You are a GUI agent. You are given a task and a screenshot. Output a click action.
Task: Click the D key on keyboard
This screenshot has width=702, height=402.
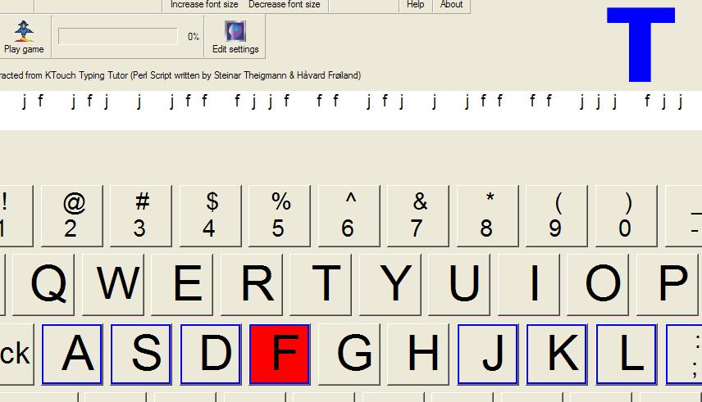tap(211, 355)
